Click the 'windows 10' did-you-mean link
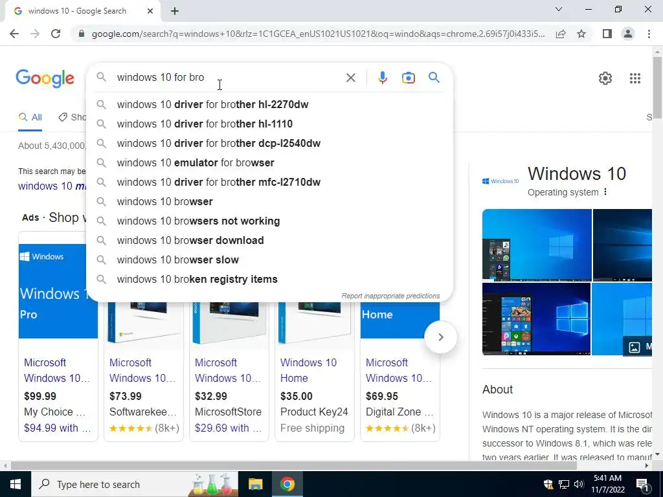The height and width of the screenshot is (497, 663). point(52,186)
